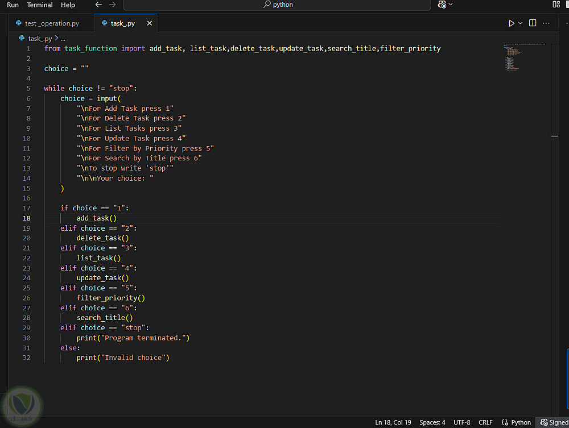Click the Copilot icon in the title bar
This screenshot has height=428, width=569.
coord(442,5)
